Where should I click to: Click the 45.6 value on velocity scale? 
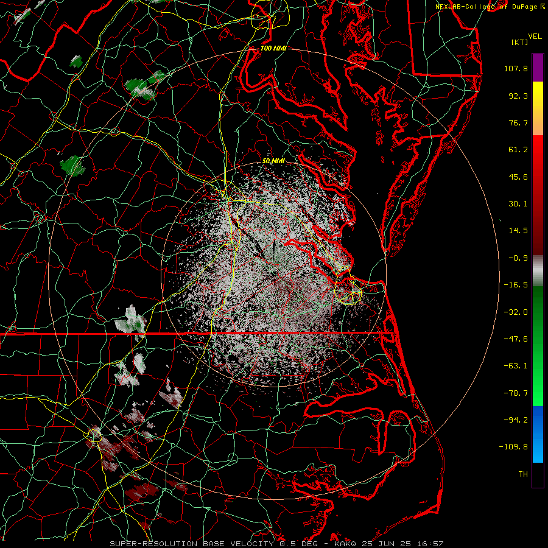518,177
